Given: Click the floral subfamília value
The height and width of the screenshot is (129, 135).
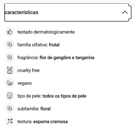Looking at the screenshot, I should point(46,109).
